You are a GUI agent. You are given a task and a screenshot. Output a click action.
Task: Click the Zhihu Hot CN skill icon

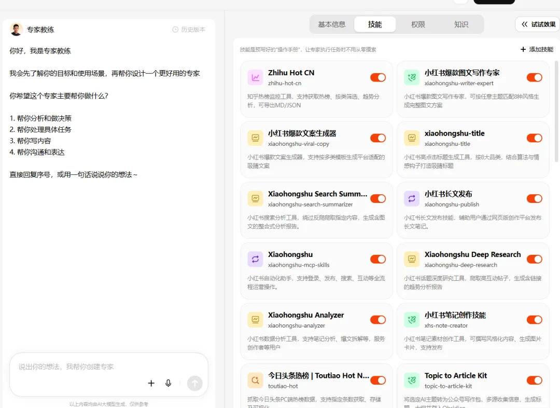pos(255,77)
